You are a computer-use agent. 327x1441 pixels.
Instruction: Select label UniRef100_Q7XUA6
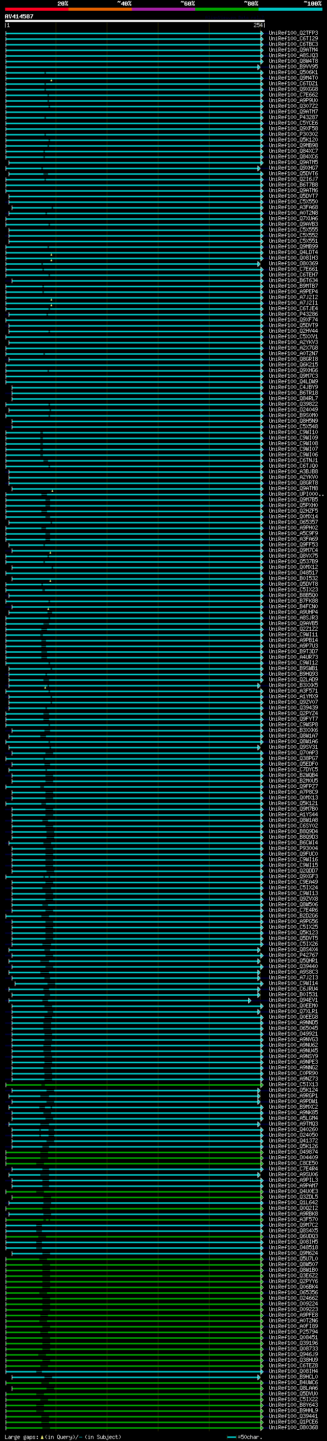tap(293, 219)
